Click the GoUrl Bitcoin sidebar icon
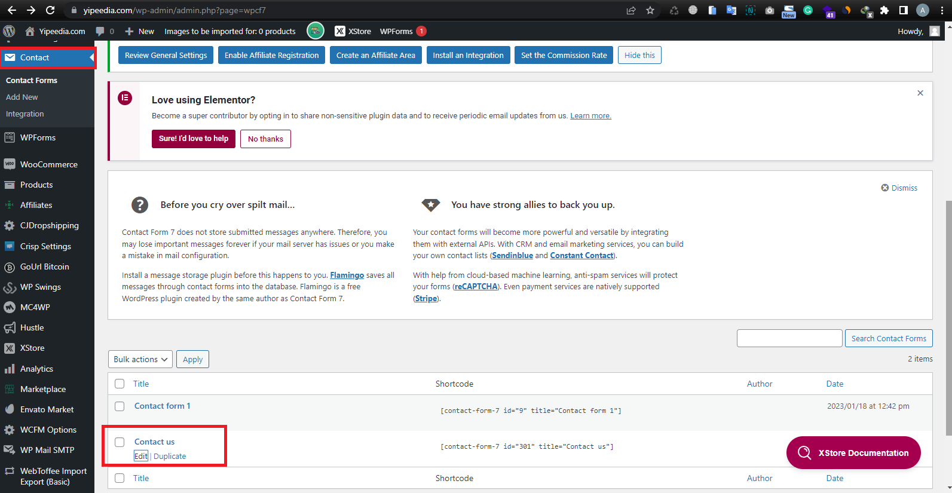Image resolution: width=952 pixels, height=493 pixels. [x=10, y=267]
